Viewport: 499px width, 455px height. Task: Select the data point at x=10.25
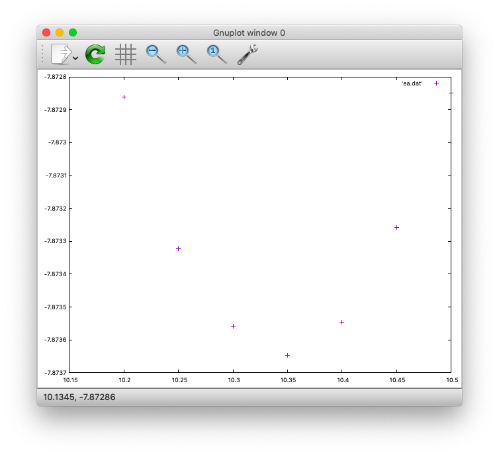[x=178, y=248]
